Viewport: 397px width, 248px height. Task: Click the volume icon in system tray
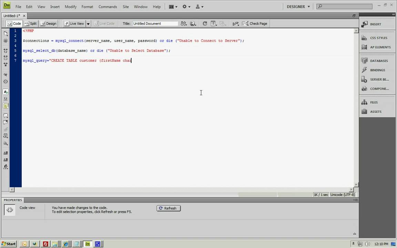(367, 244)
